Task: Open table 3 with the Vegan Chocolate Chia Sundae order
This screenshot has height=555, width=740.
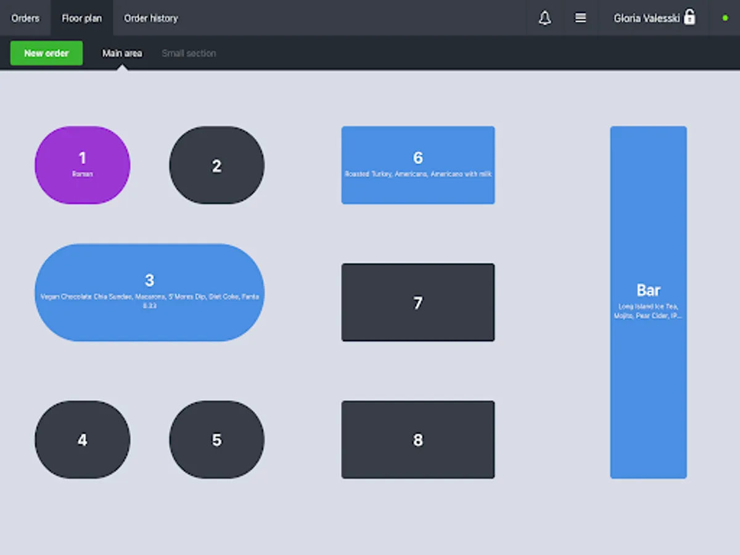Action: point(149,291)
